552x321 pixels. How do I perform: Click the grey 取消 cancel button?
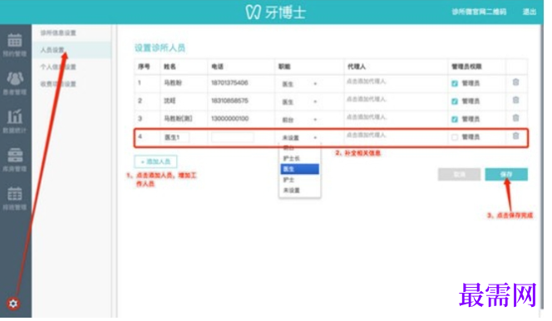[460, 174]
